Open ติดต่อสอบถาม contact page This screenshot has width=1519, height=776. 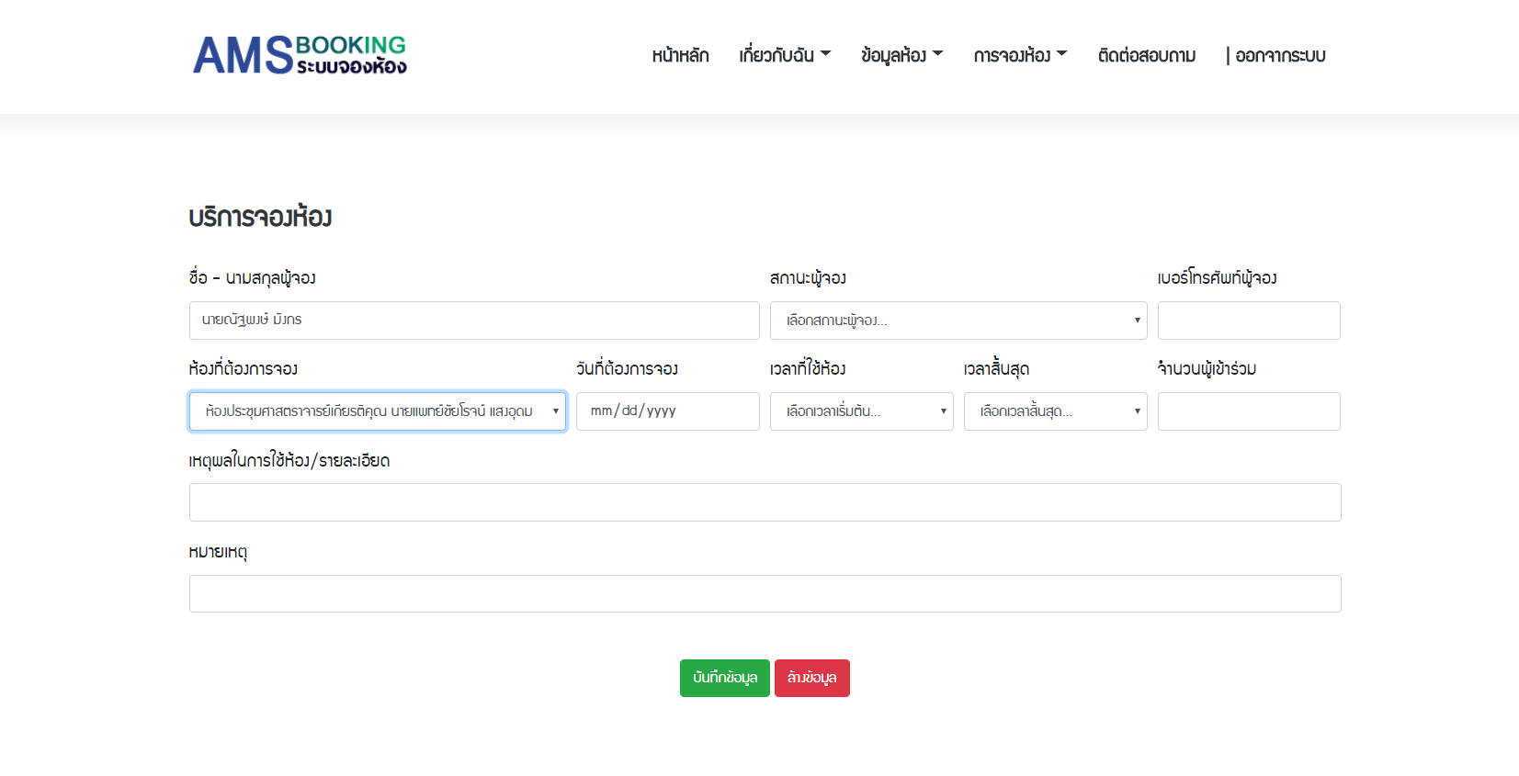click(1147, 55)
